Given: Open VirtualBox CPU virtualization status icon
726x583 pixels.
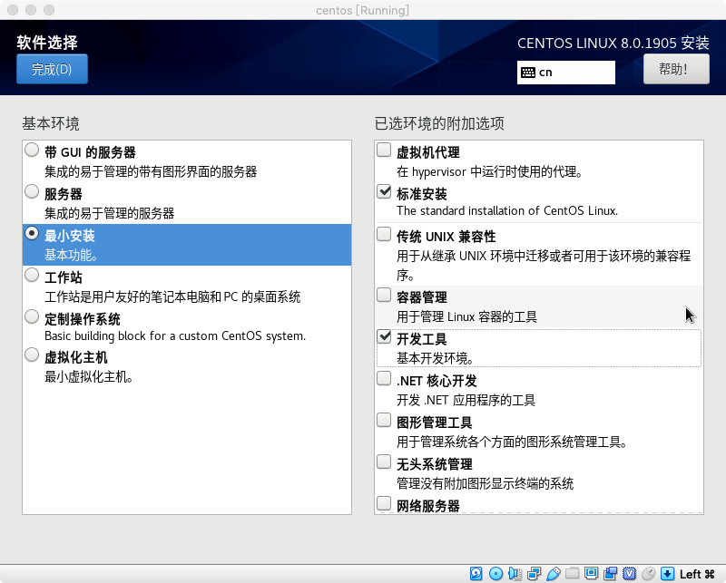Looking at the screenshot, I should click(629, 574).
